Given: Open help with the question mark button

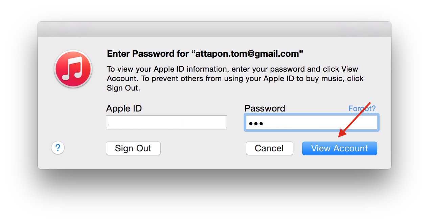Looking at the screenshot, I should [58, 148].
